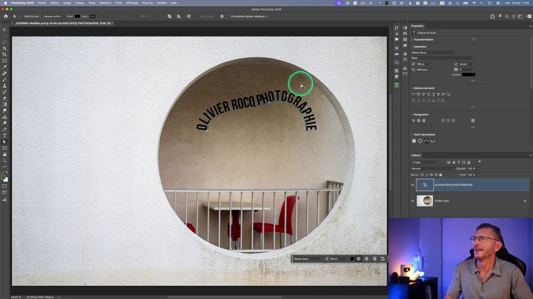
Task: Choose the flat lines dynamic text option
Action: click(x=414, y=141)
